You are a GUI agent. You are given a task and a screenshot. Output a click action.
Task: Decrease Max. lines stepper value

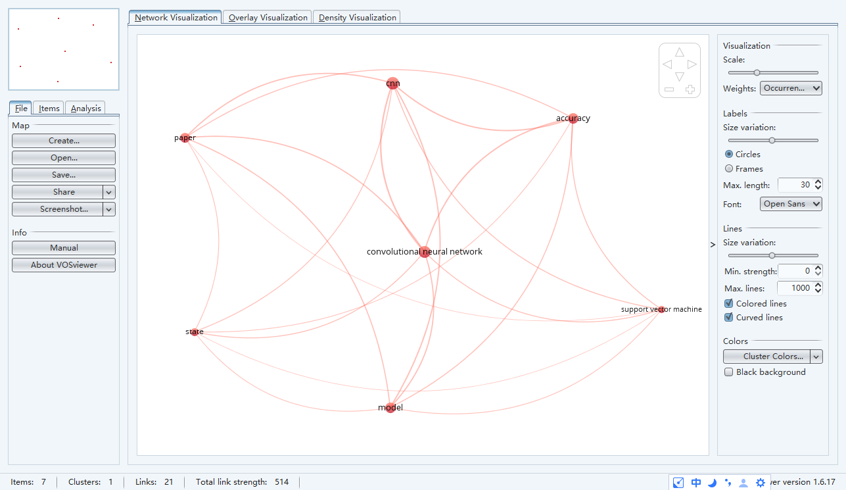coord(818,291)
